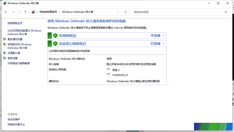Click the 启用 firewall state value
The image size is (234, 132).
(x=109, y=59)
